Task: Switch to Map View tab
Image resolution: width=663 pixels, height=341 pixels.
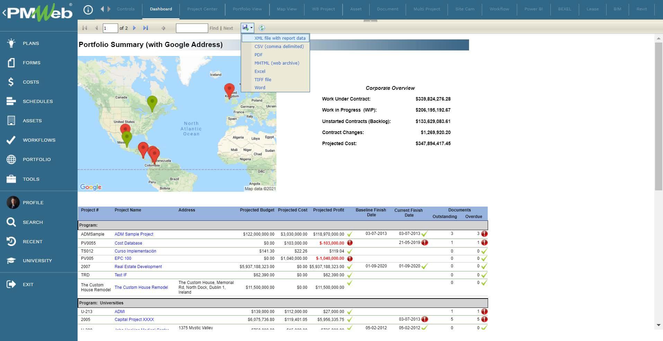Action: [286, 9]
